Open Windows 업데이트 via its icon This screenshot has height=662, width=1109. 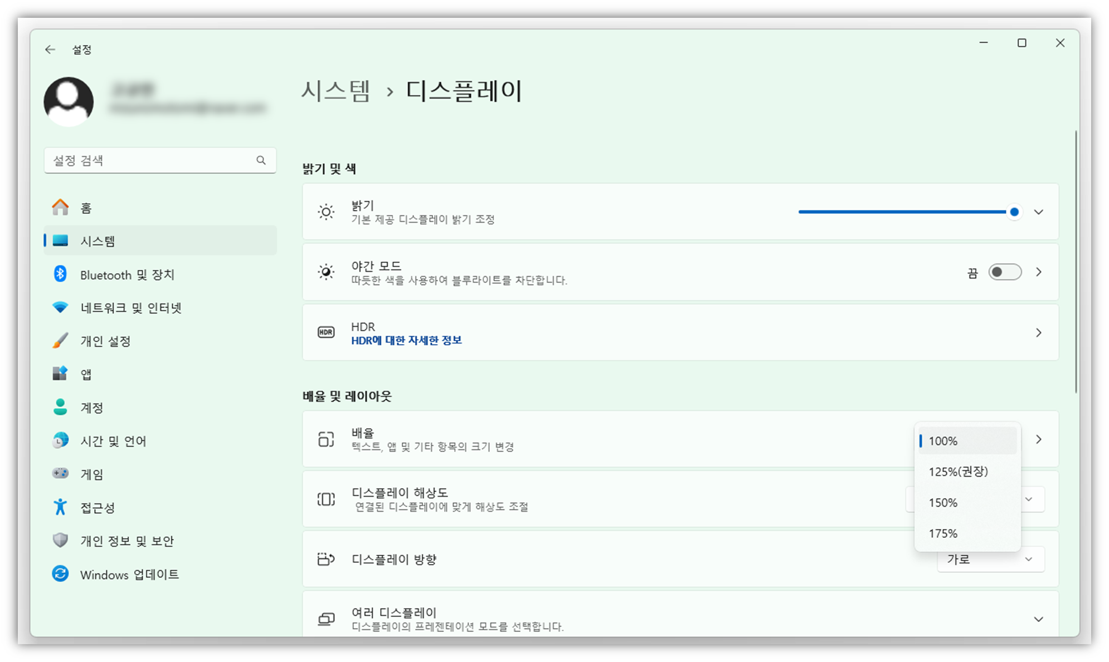tap(60, 574)
